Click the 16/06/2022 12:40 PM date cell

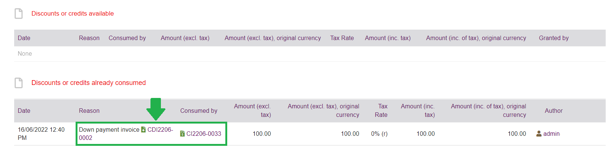coord(41,134)
